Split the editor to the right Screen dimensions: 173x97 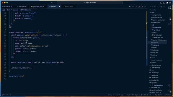tap(142, 6)
